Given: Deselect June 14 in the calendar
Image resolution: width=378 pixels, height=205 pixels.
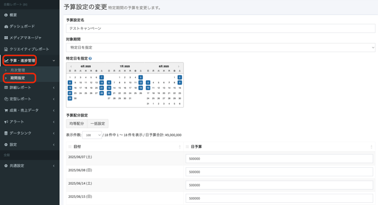Looking at the screenshot, I should tap(102, 83).
